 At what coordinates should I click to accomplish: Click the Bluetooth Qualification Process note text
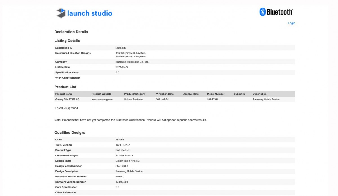(131, 120)
